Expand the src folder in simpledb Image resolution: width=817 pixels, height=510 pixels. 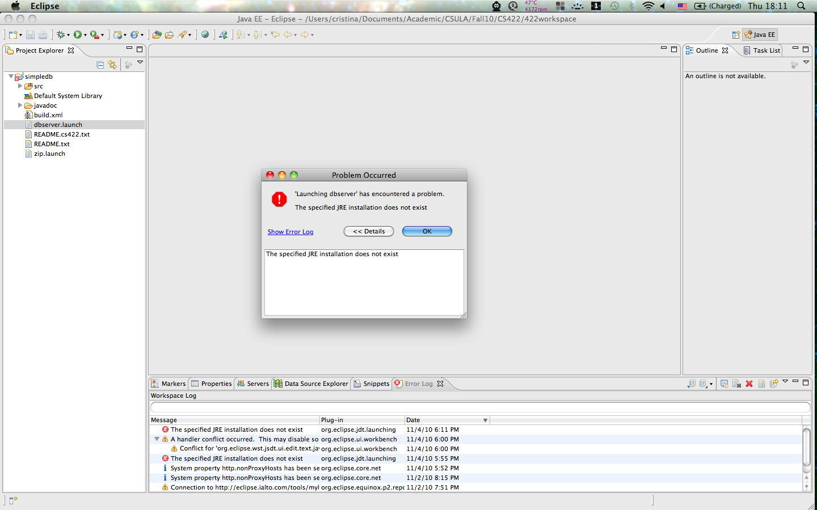20,86
